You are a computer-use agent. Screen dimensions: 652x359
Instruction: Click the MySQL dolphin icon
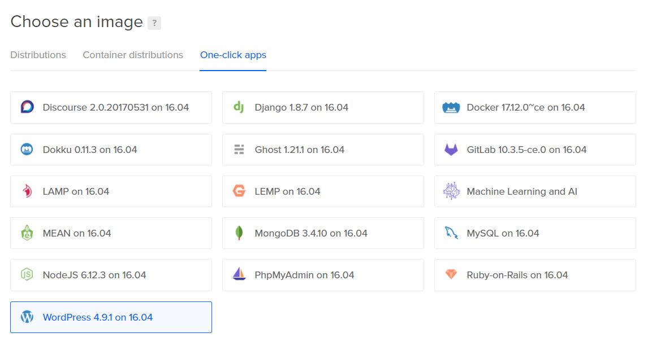coord(451,233)
